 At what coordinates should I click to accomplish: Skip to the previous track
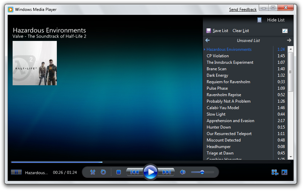click(134, 172)
